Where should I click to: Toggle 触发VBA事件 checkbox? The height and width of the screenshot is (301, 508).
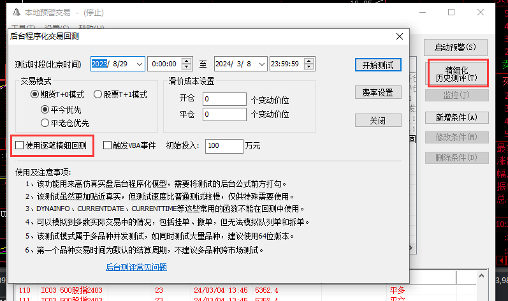[x=107, y=145]
